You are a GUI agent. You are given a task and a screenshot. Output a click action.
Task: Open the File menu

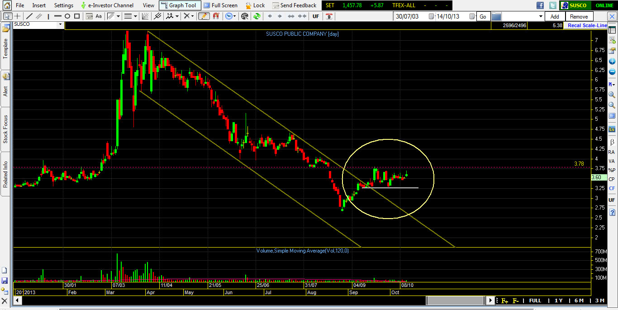pyautogui.click(x=20, y=5)
